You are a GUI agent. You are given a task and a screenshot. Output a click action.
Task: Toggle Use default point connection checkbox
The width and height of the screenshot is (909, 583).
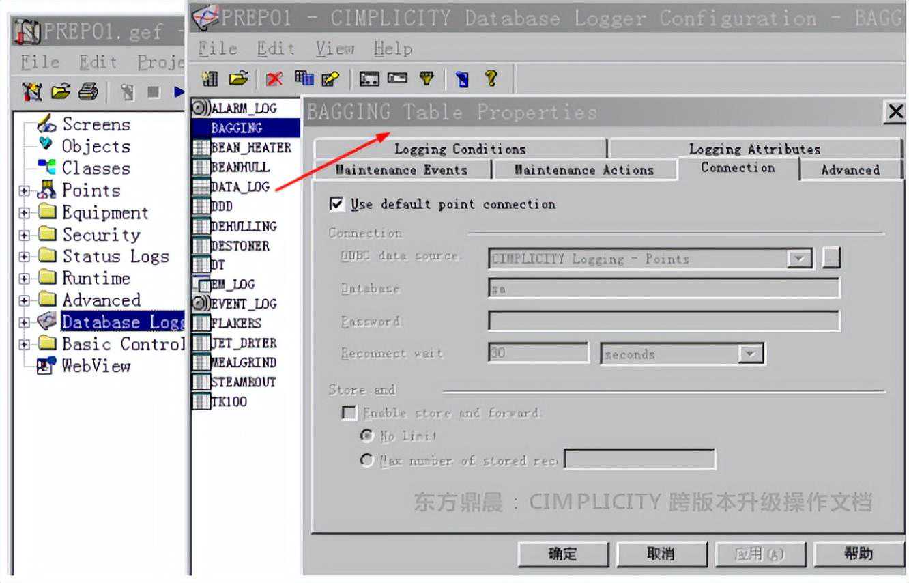point(336,204)
